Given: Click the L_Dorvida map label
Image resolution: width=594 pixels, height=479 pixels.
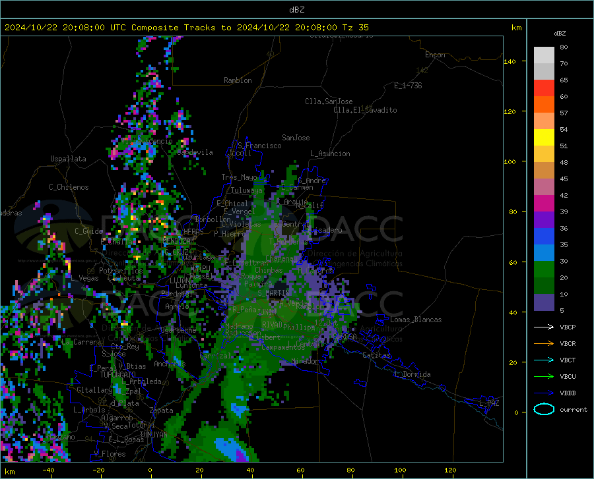Looking at the screenshot, I should tap(412, 374).
